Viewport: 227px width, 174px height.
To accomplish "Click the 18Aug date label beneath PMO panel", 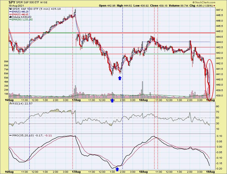I will [x=143, y=172].
